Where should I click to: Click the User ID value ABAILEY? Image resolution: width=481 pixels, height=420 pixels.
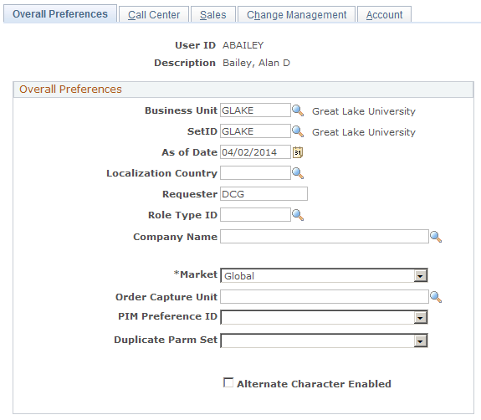(x=243, y=45)
